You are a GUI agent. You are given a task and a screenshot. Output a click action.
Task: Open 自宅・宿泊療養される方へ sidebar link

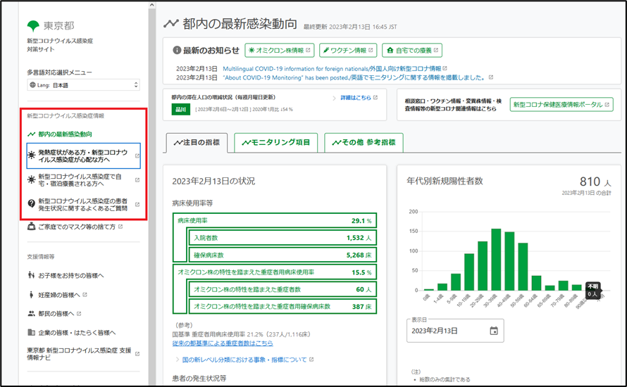[80, 180]
